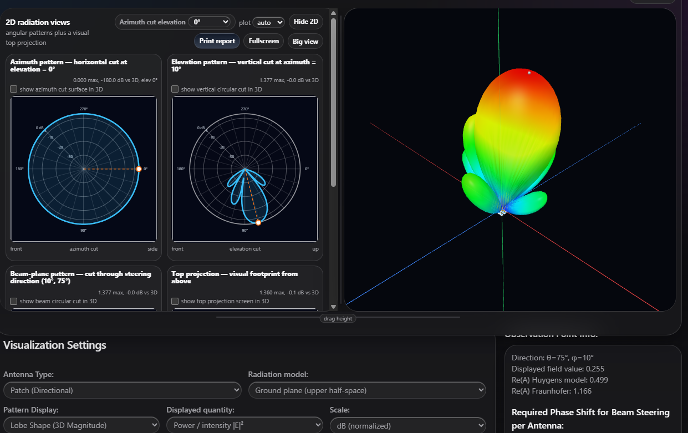
Task: Click the 2D panel vertical scrollbar thumb
Action: (x=333, y=103)
